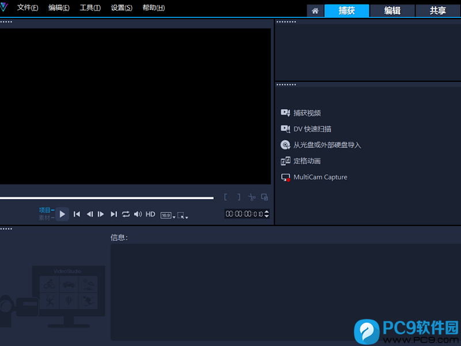Click the Home icon tab

pyautogui.click(x=315, y=10)
